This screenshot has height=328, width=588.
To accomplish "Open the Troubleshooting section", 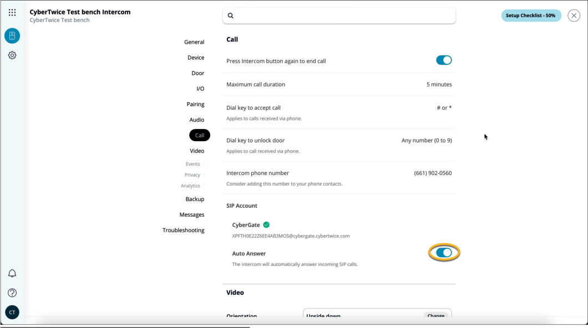I will pyautogui.click(x=183, y=230).
